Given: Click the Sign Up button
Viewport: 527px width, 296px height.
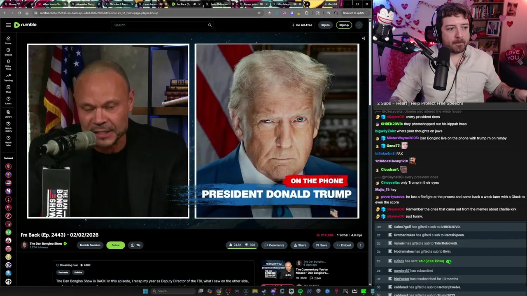Looking at the screenshot, I should 344,25.
